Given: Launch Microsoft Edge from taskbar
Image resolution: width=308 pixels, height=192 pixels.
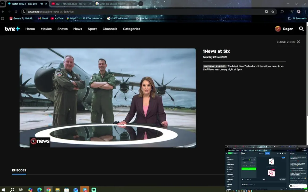Looking at the screenshot, I should [39, 190].
